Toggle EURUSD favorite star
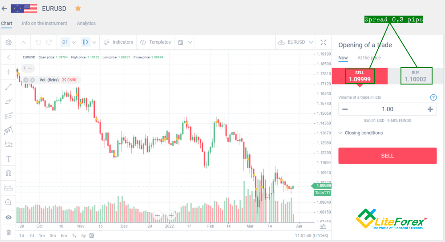This screenshot has width=445, height=242. point(78,8)
